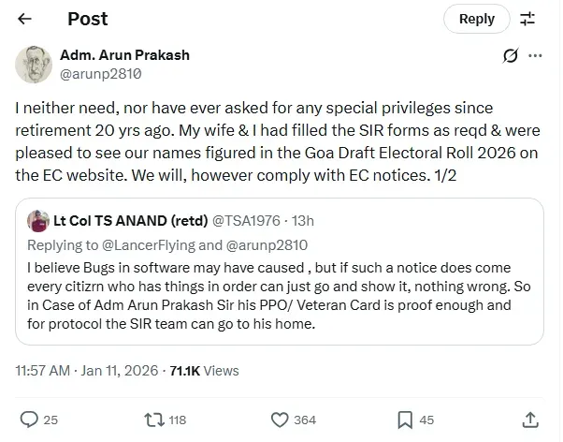Viewport: 563px width, 442px height.
Task: View the 364 likes count
Action: click(x=305, y=420)
